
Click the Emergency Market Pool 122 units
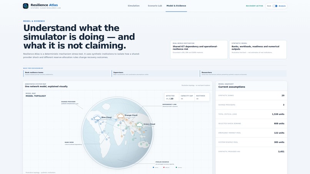tap(279, 133)
